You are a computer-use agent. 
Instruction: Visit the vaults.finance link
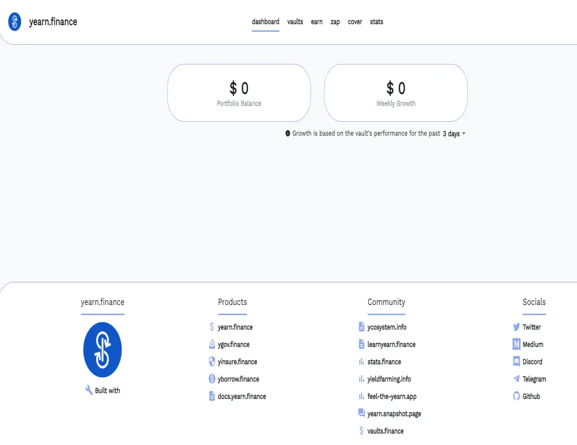coord(386,431)
